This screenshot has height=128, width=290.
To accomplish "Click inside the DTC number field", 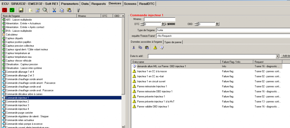I will click(x=153, y=24).
